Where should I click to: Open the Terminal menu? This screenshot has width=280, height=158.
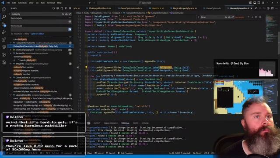pyautogui.click(x=51, y=3)
